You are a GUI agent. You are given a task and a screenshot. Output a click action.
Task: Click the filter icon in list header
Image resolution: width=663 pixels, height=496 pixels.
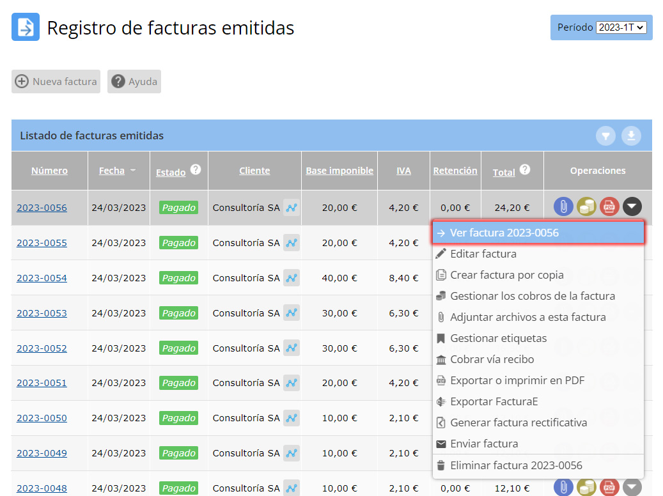[x=606, y=136]
